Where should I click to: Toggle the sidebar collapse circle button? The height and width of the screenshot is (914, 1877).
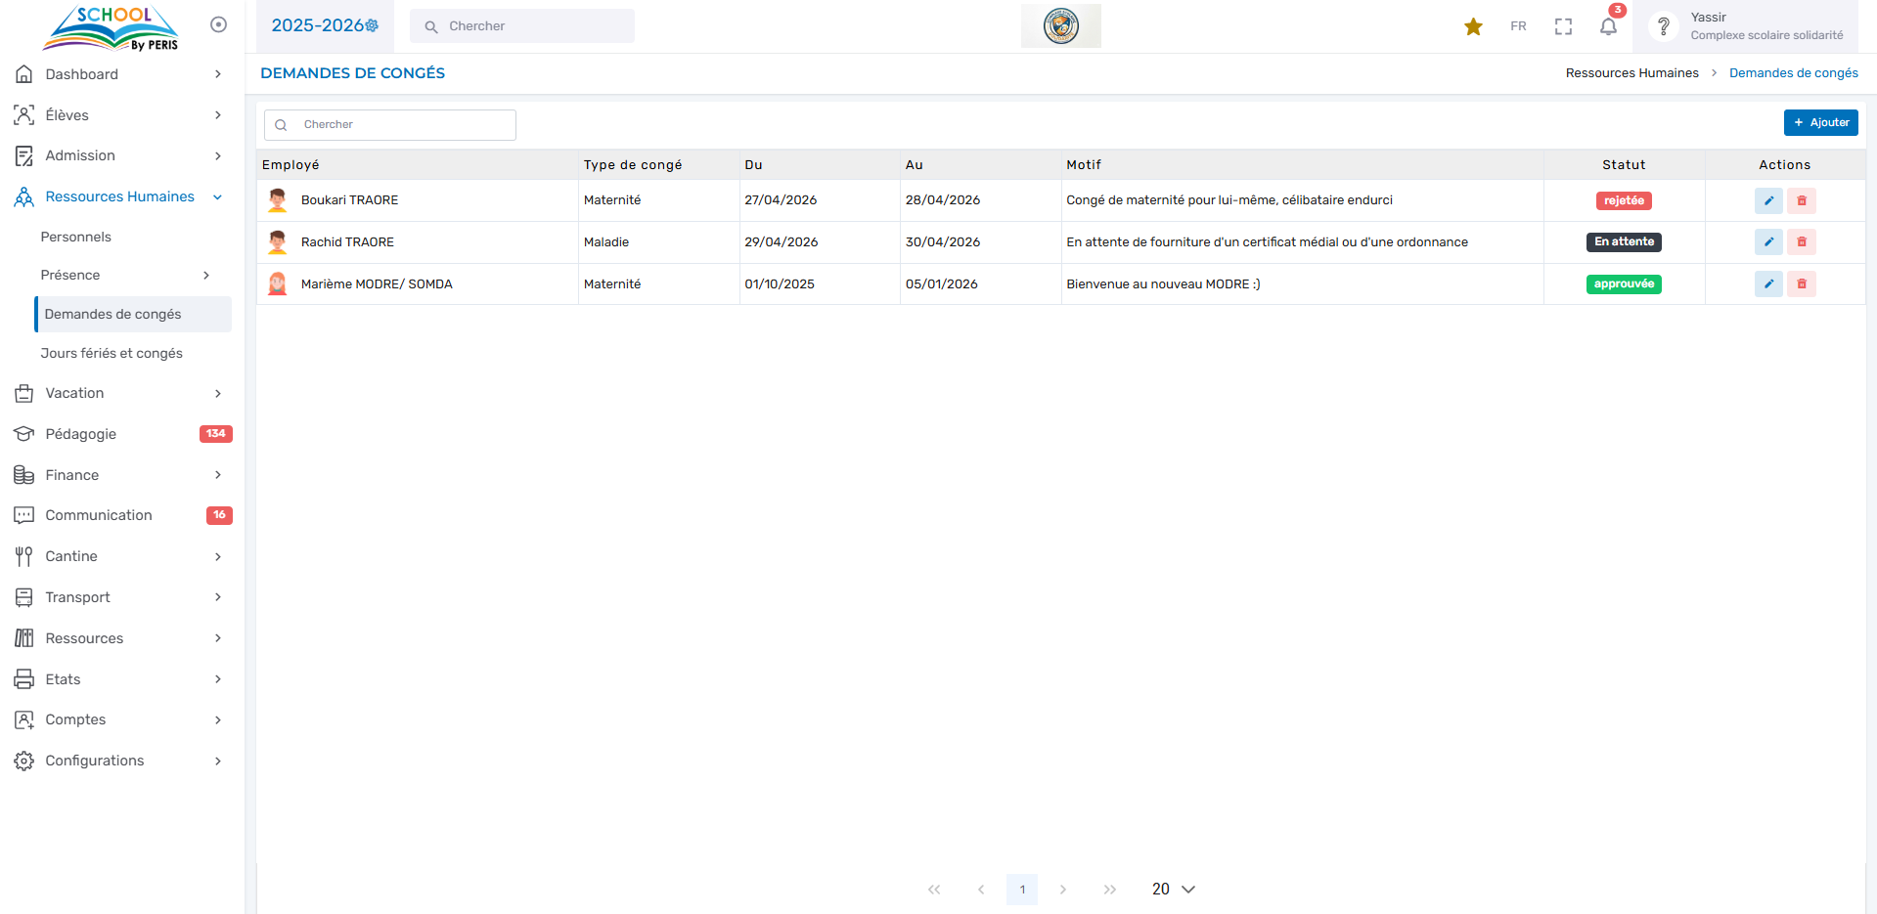219,24
